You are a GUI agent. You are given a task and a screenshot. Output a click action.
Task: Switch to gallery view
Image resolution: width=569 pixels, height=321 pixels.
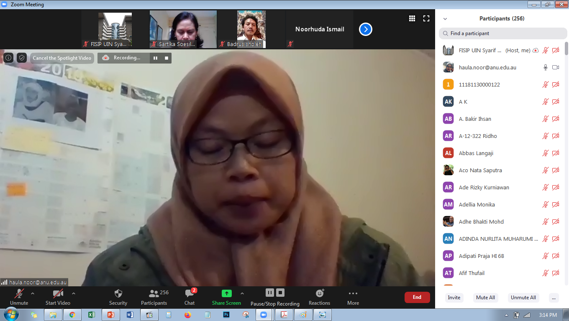(x=412, y=18)
